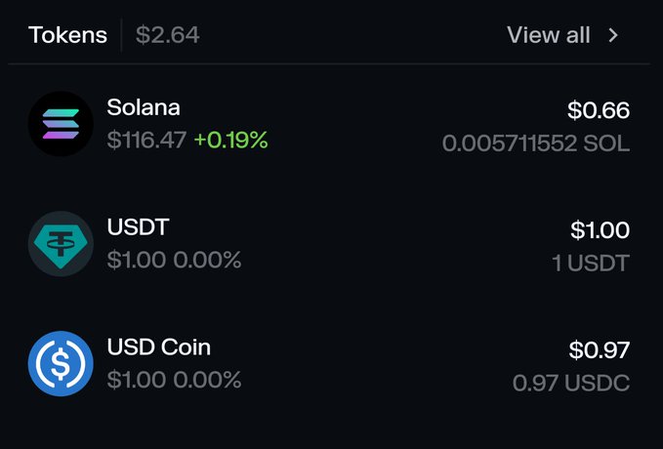Click the Solana token logo icon

(x=61, y=124)
